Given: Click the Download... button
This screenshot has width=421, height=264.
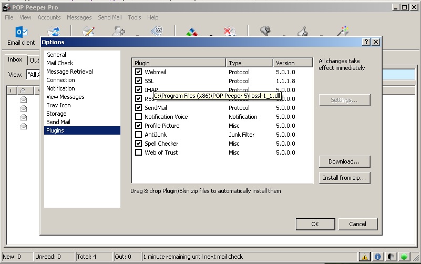Looking at the screenshot, I should [x=344, y=161].
